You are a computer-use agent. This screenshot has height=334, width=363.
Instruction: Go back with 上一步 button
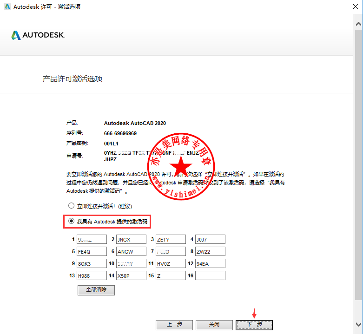click(174, 325)
